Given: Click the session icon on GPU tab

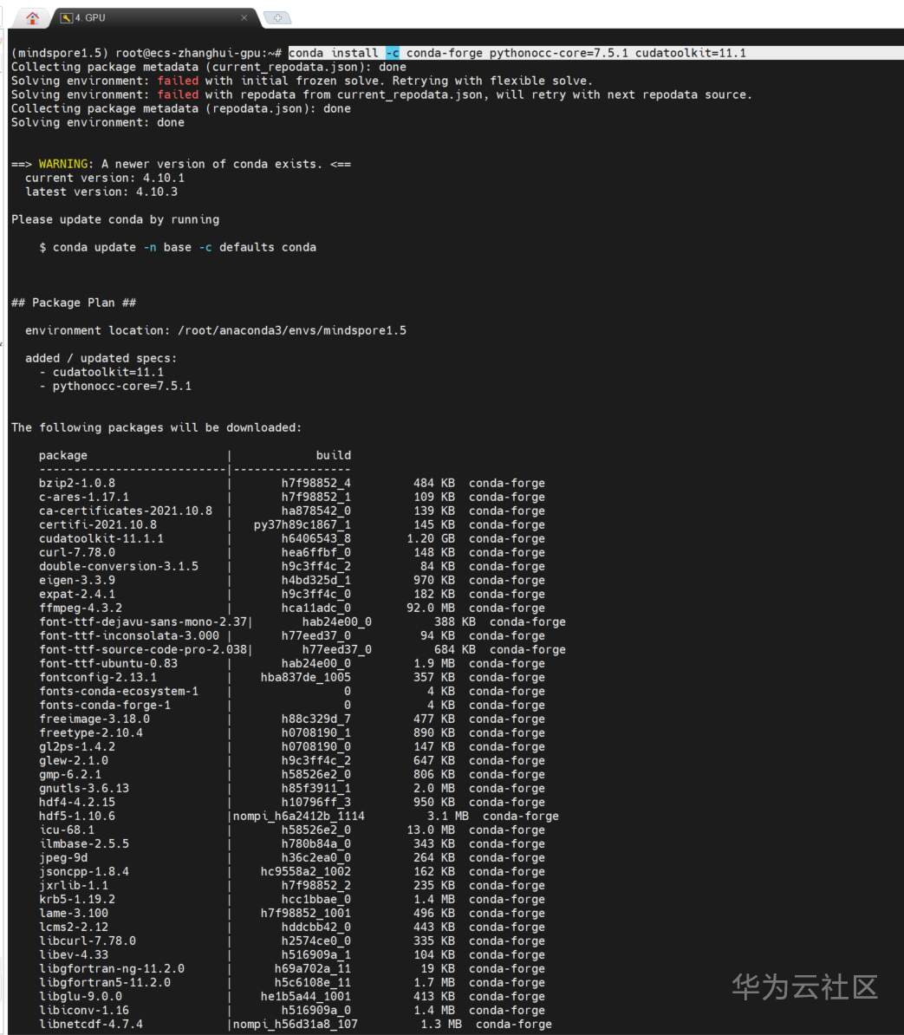Looking at the screenshot, I should point(67,17).
